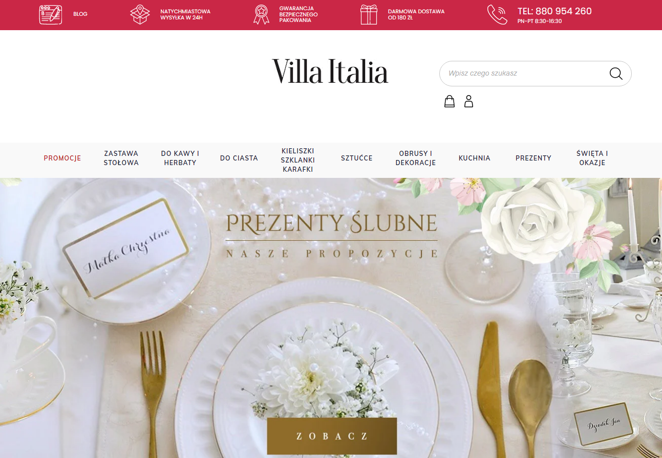
Task: Expand Do Kawy i Herbaty menu
Action: click(180, 158)
